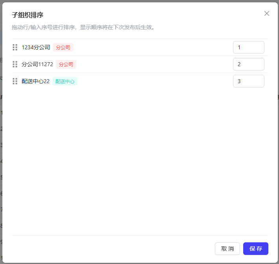Save sorting with the 保存 button
The height and width of the screenshot is (264, 279).
pos(256,249)
